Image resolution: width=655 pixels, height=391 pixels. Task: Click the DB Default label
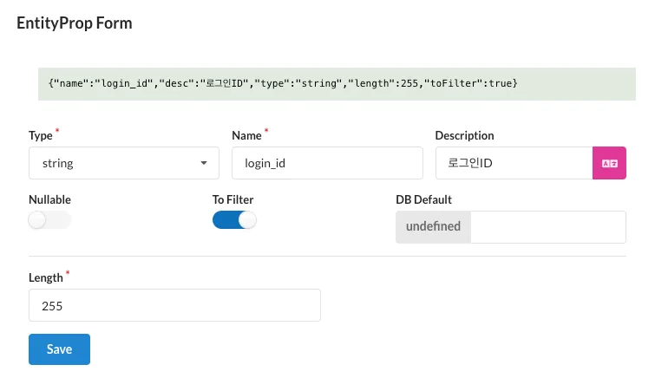click(423, 199)
